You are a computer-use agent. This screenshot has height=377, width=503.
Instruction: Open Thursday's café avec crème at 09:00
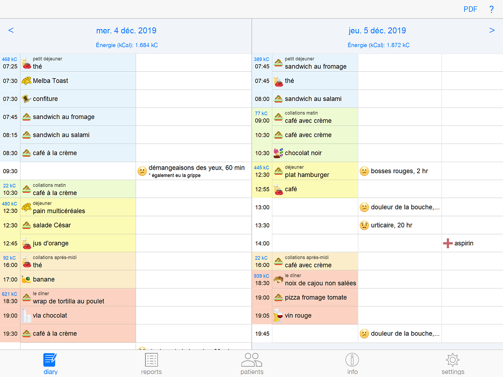[x=315, y=117]
